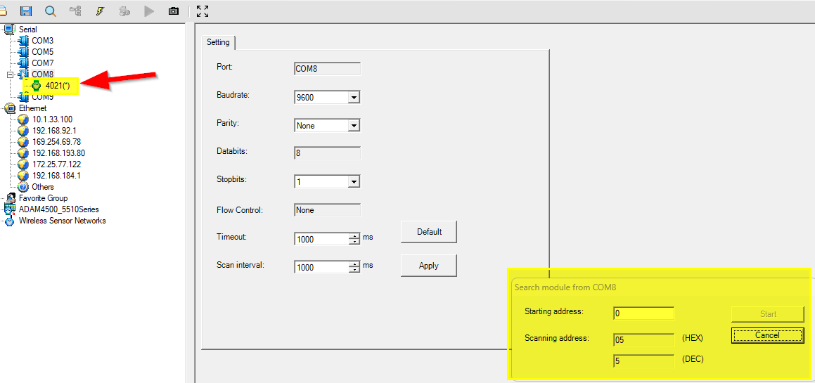Increase Timeout with the up arrow
The height and width of the screenshot is (383, 815).
coord(354,236)
